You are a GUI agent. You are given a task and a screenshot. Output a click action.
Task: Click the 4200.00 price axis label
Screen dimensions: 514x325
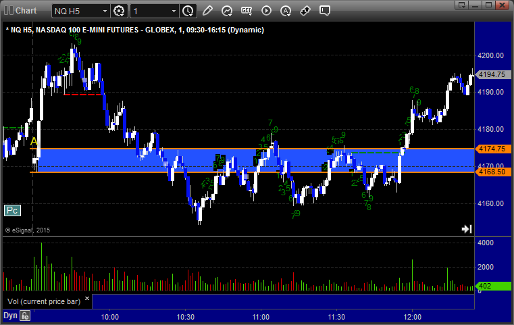[x=491, y=55]
